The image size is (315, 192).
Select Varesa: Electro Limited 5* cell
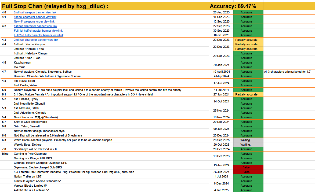(111, 186)
